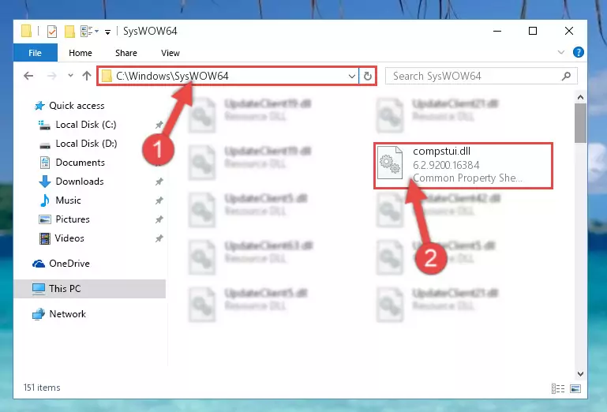Click the Network icon in sidebar
Screen dimensions: 607x412
coord(39,314)
